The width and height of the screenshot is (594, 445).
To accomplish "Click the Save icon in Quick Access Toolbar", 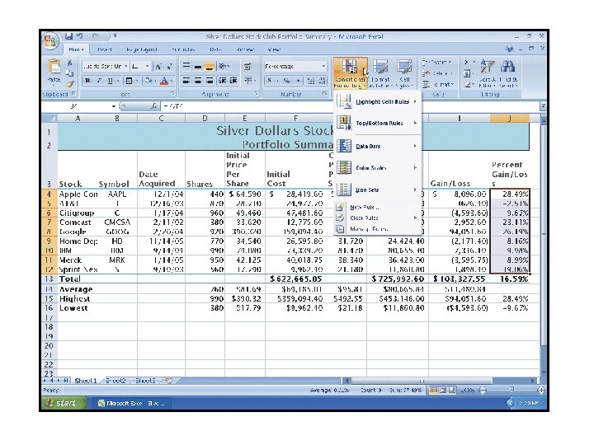I will click(69, 36).
